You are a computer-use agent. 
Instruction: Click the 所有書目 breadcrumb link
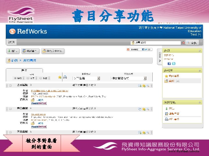pyautogui.click(x=30, y=61)
